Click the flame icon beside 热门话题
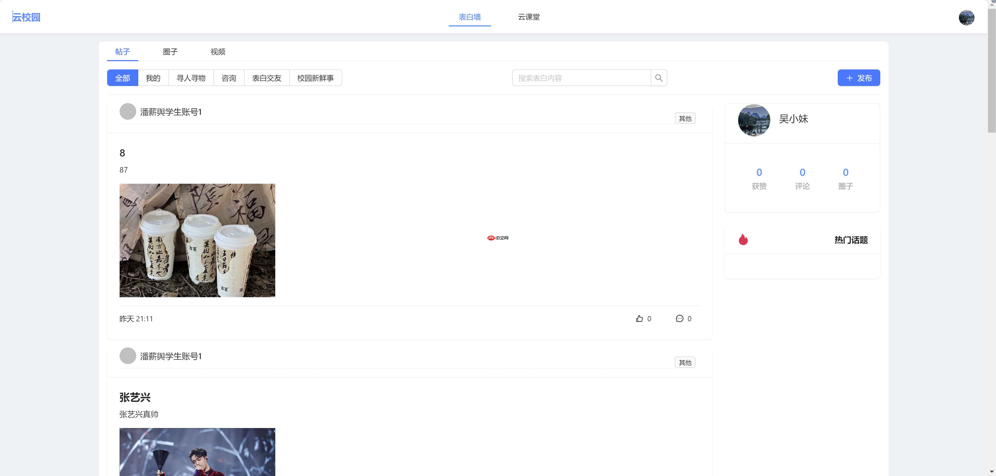 (744, 240)
